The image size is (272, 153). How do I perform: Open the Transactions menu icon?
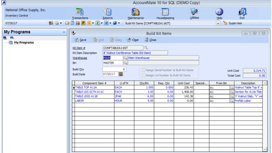[80, 12]
